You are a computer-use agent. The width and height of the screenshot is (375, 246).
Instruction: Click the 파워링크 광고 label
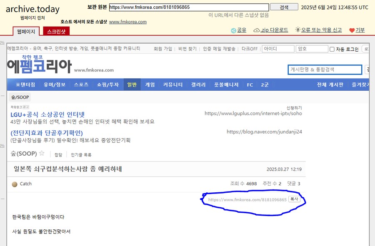(20, 107)
